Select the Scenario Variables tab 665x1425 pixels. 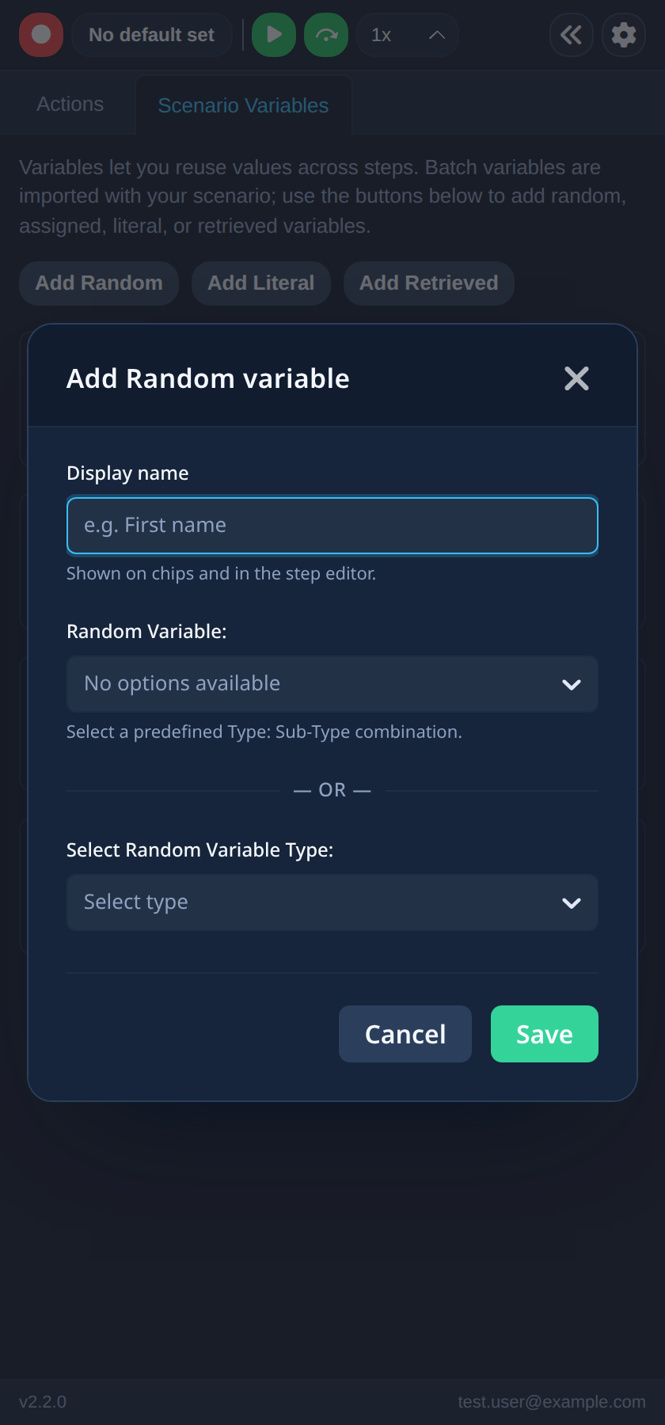[244, 105]
